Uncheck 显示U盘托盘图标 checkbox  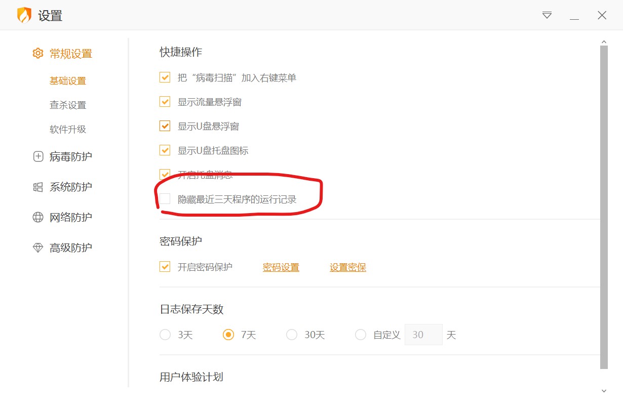pos(165,150)
